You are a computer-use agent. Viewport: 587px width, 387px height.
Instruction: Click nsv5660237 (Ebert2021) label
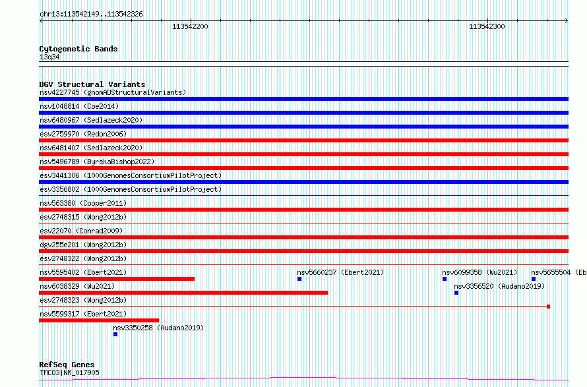click(340, 272)
